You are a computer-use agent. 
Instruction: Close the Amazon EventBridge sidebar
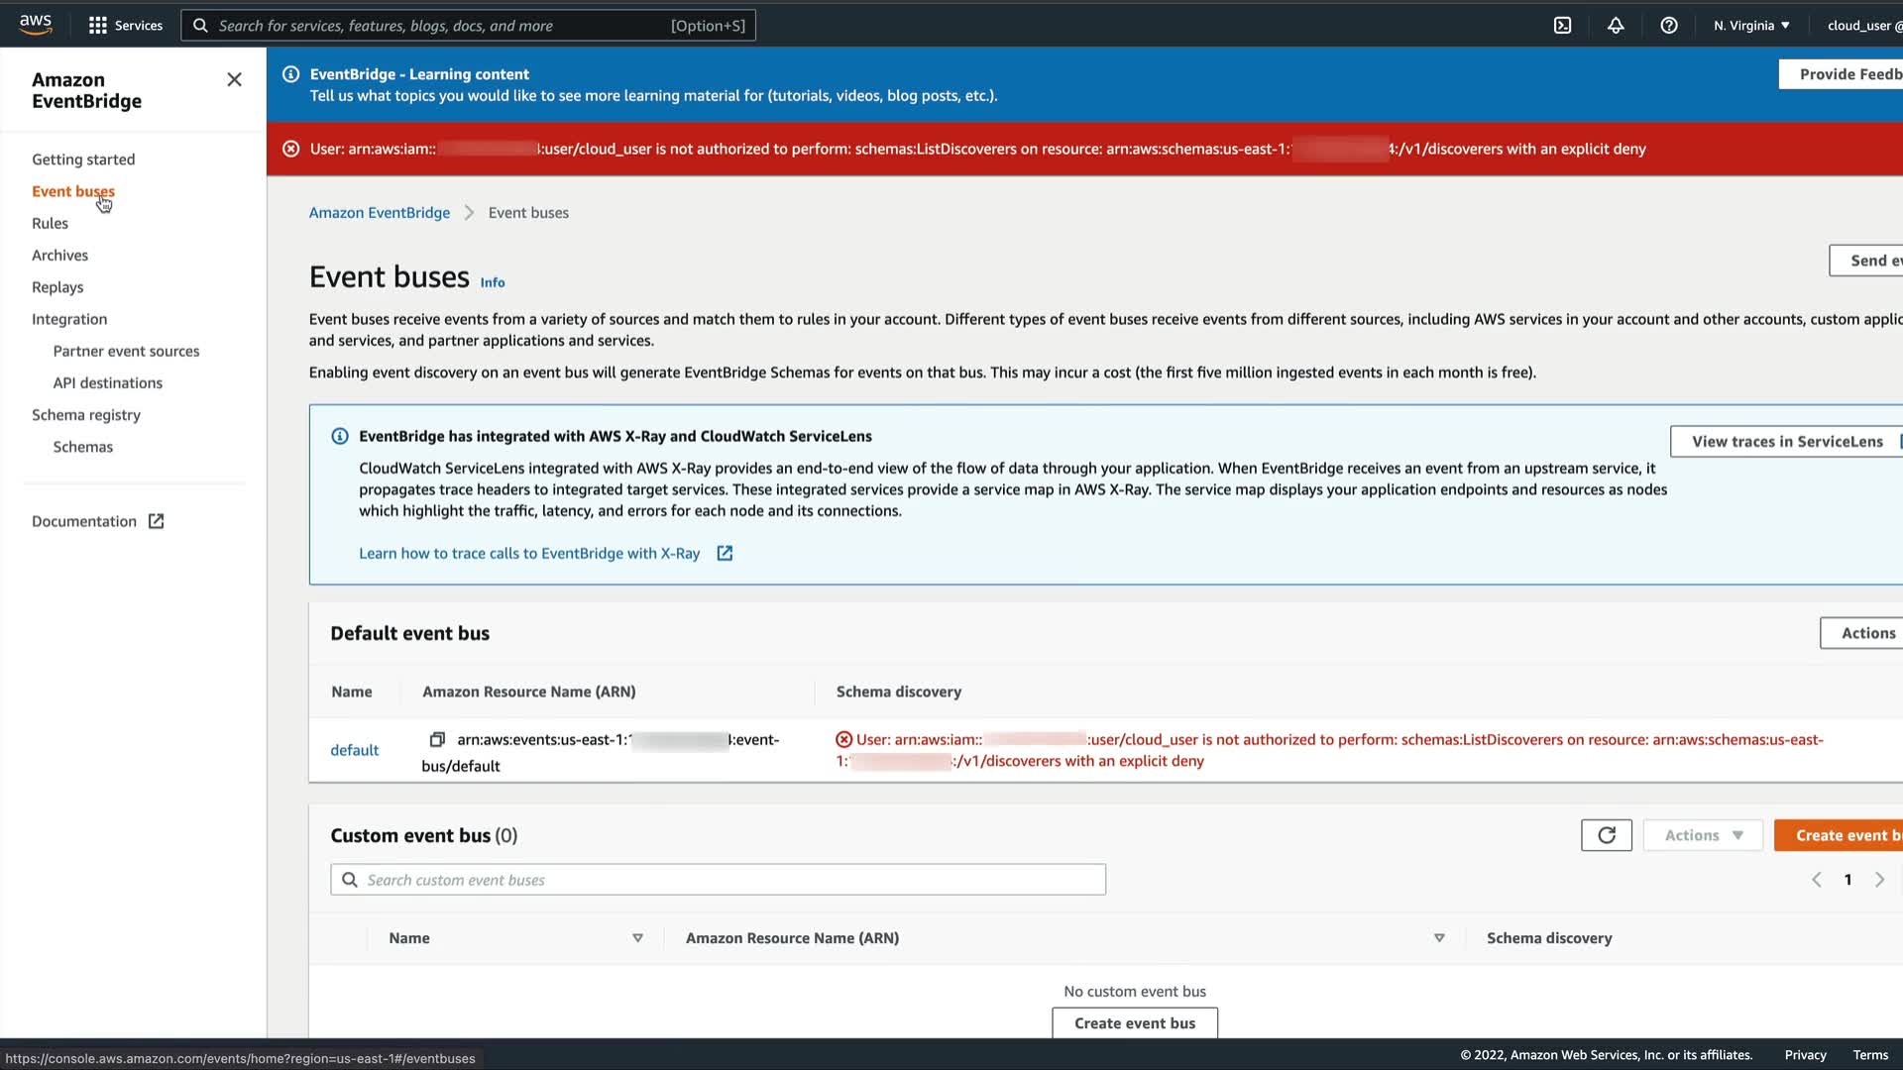[x=234, y=79]
